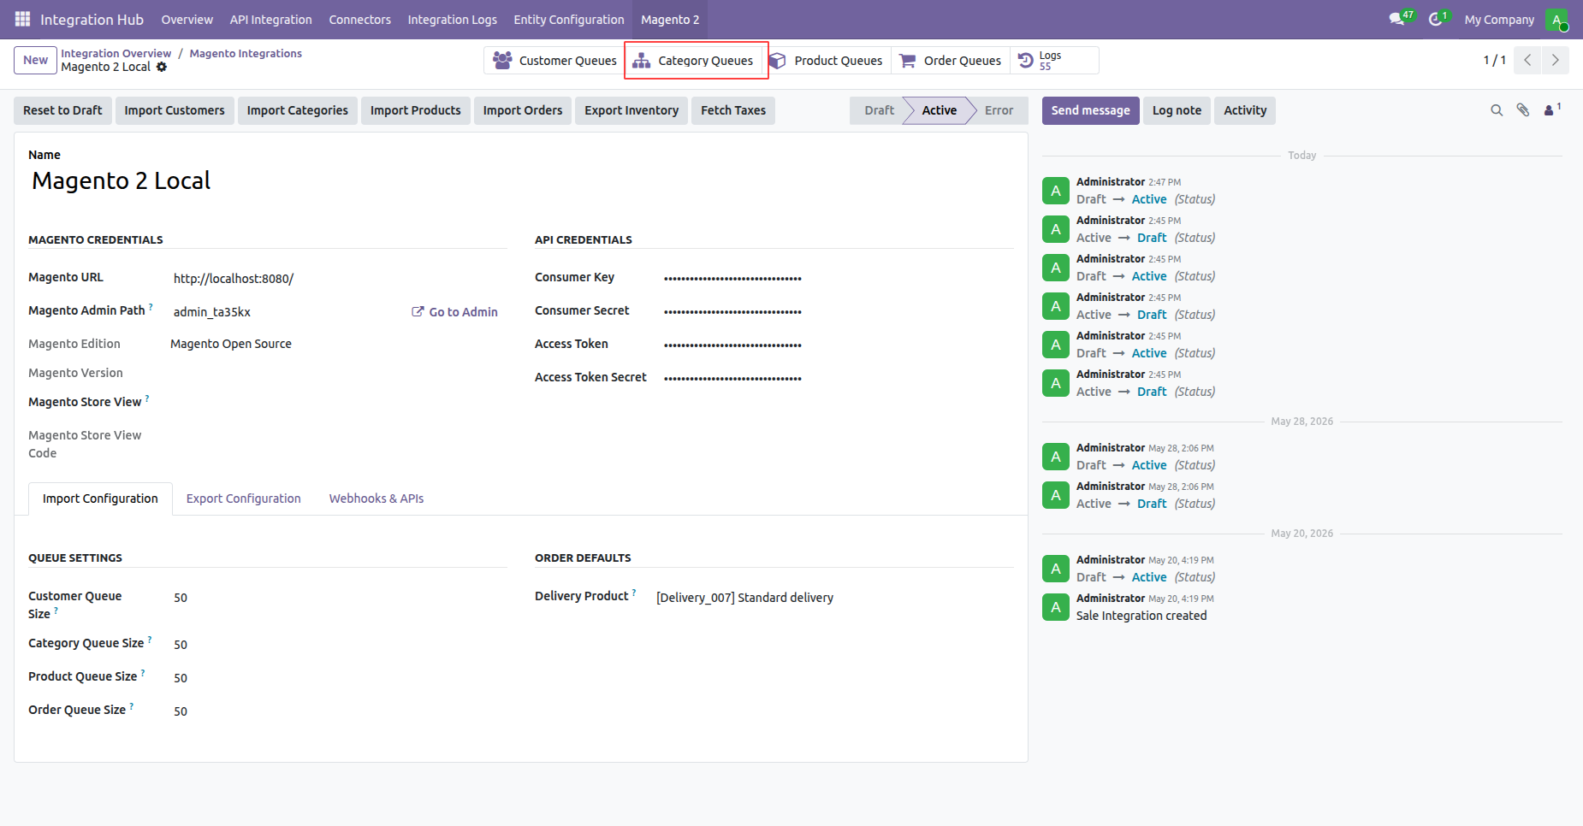1583x826 pixels.
Task: Open Logs history stat button
Action: click(x=1054, y=61)
